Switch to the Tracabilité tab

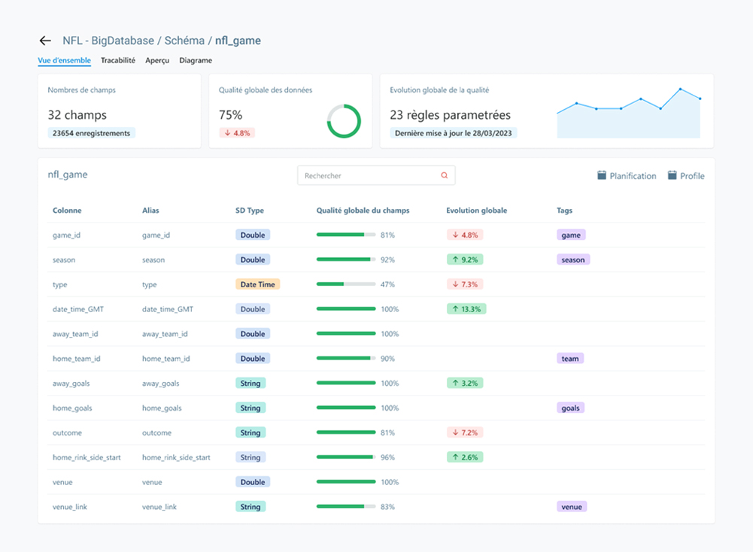pos(118,60)
